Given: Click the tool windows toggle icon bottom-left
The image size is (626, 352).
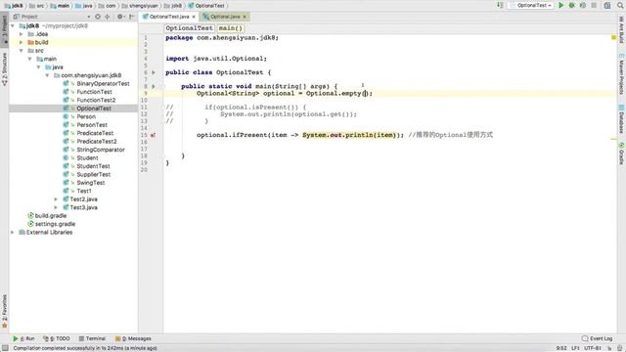Looking at the screenshot, I should pos(5,348).
